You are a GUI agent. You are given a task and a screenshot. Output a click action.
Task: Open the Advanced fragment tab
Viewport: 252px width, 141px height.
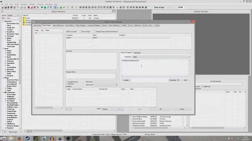pos(137,53)
